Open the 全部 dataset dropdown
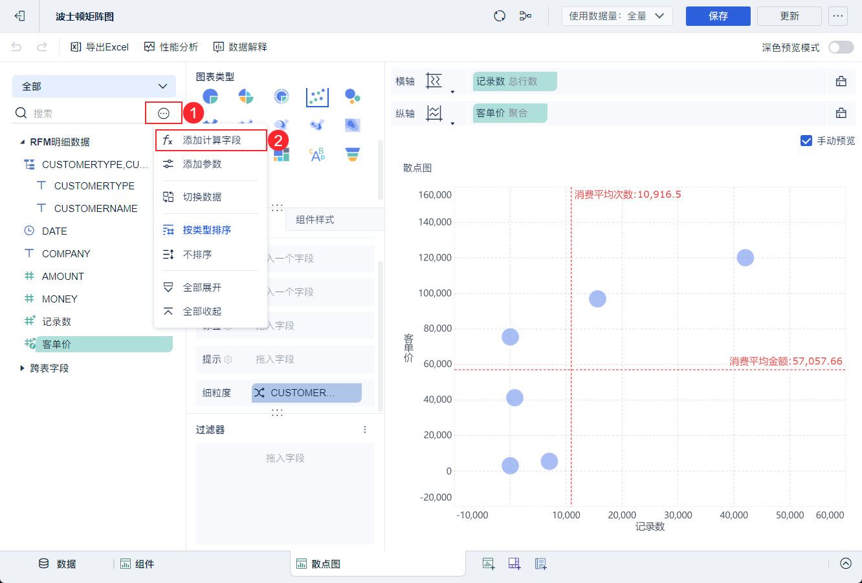The width and height of the screenshot is (862, 583). click(x=94, y=86)
